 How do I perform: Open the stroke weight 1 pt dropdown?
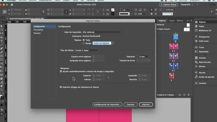pos(131,10)
